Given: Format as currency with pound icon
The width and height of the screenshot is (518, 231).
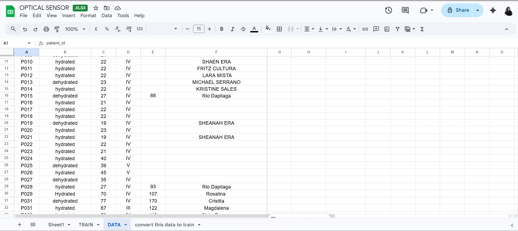Looking at the screenshot, I should 96,29.
